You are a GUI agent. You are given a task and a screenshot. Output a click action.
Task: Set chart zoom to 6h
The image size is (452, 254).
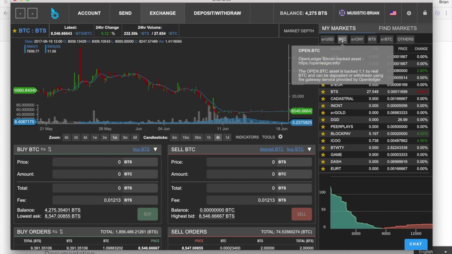click(66, 138)
